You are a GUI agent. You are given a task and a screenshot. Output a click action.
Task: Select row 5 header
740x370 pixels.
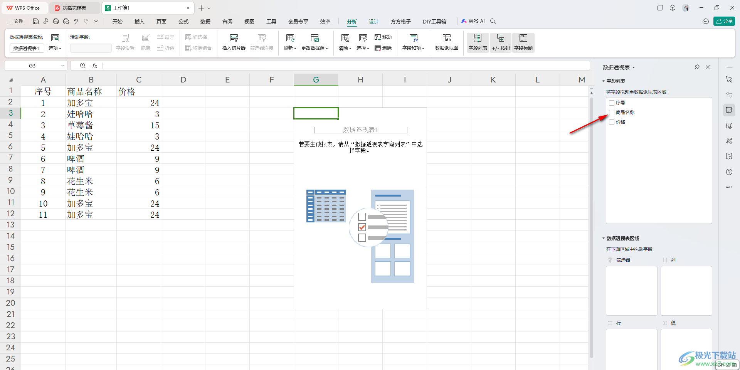10,136
